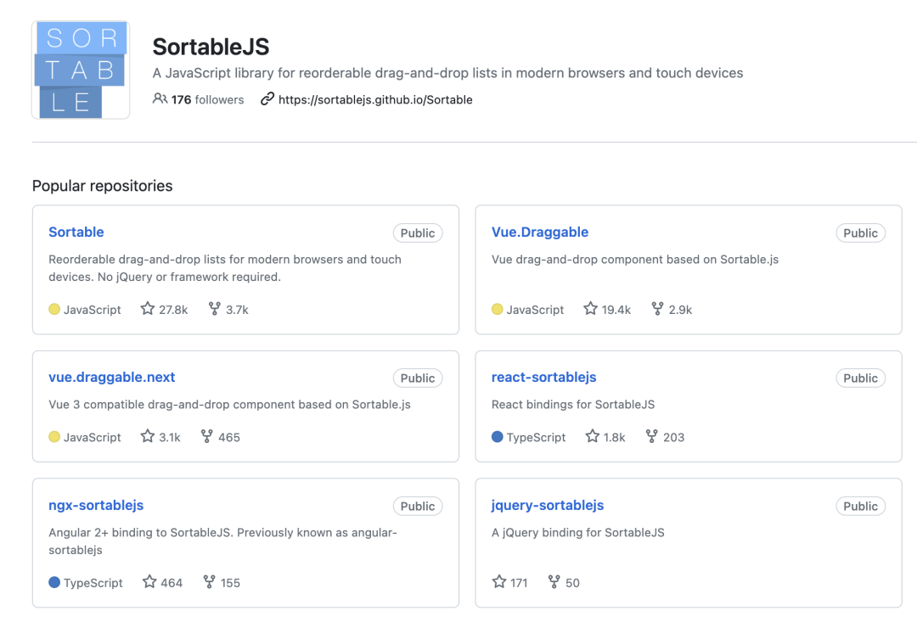Viewport: 917px width, 622px height.
Task: Click the fork icon for vue.draggable.next 465
Action: point(207,436)
